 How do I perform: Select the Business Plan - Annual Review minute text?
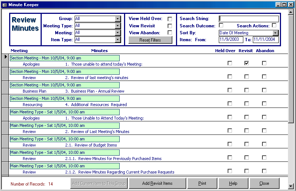tap(95, 91)
